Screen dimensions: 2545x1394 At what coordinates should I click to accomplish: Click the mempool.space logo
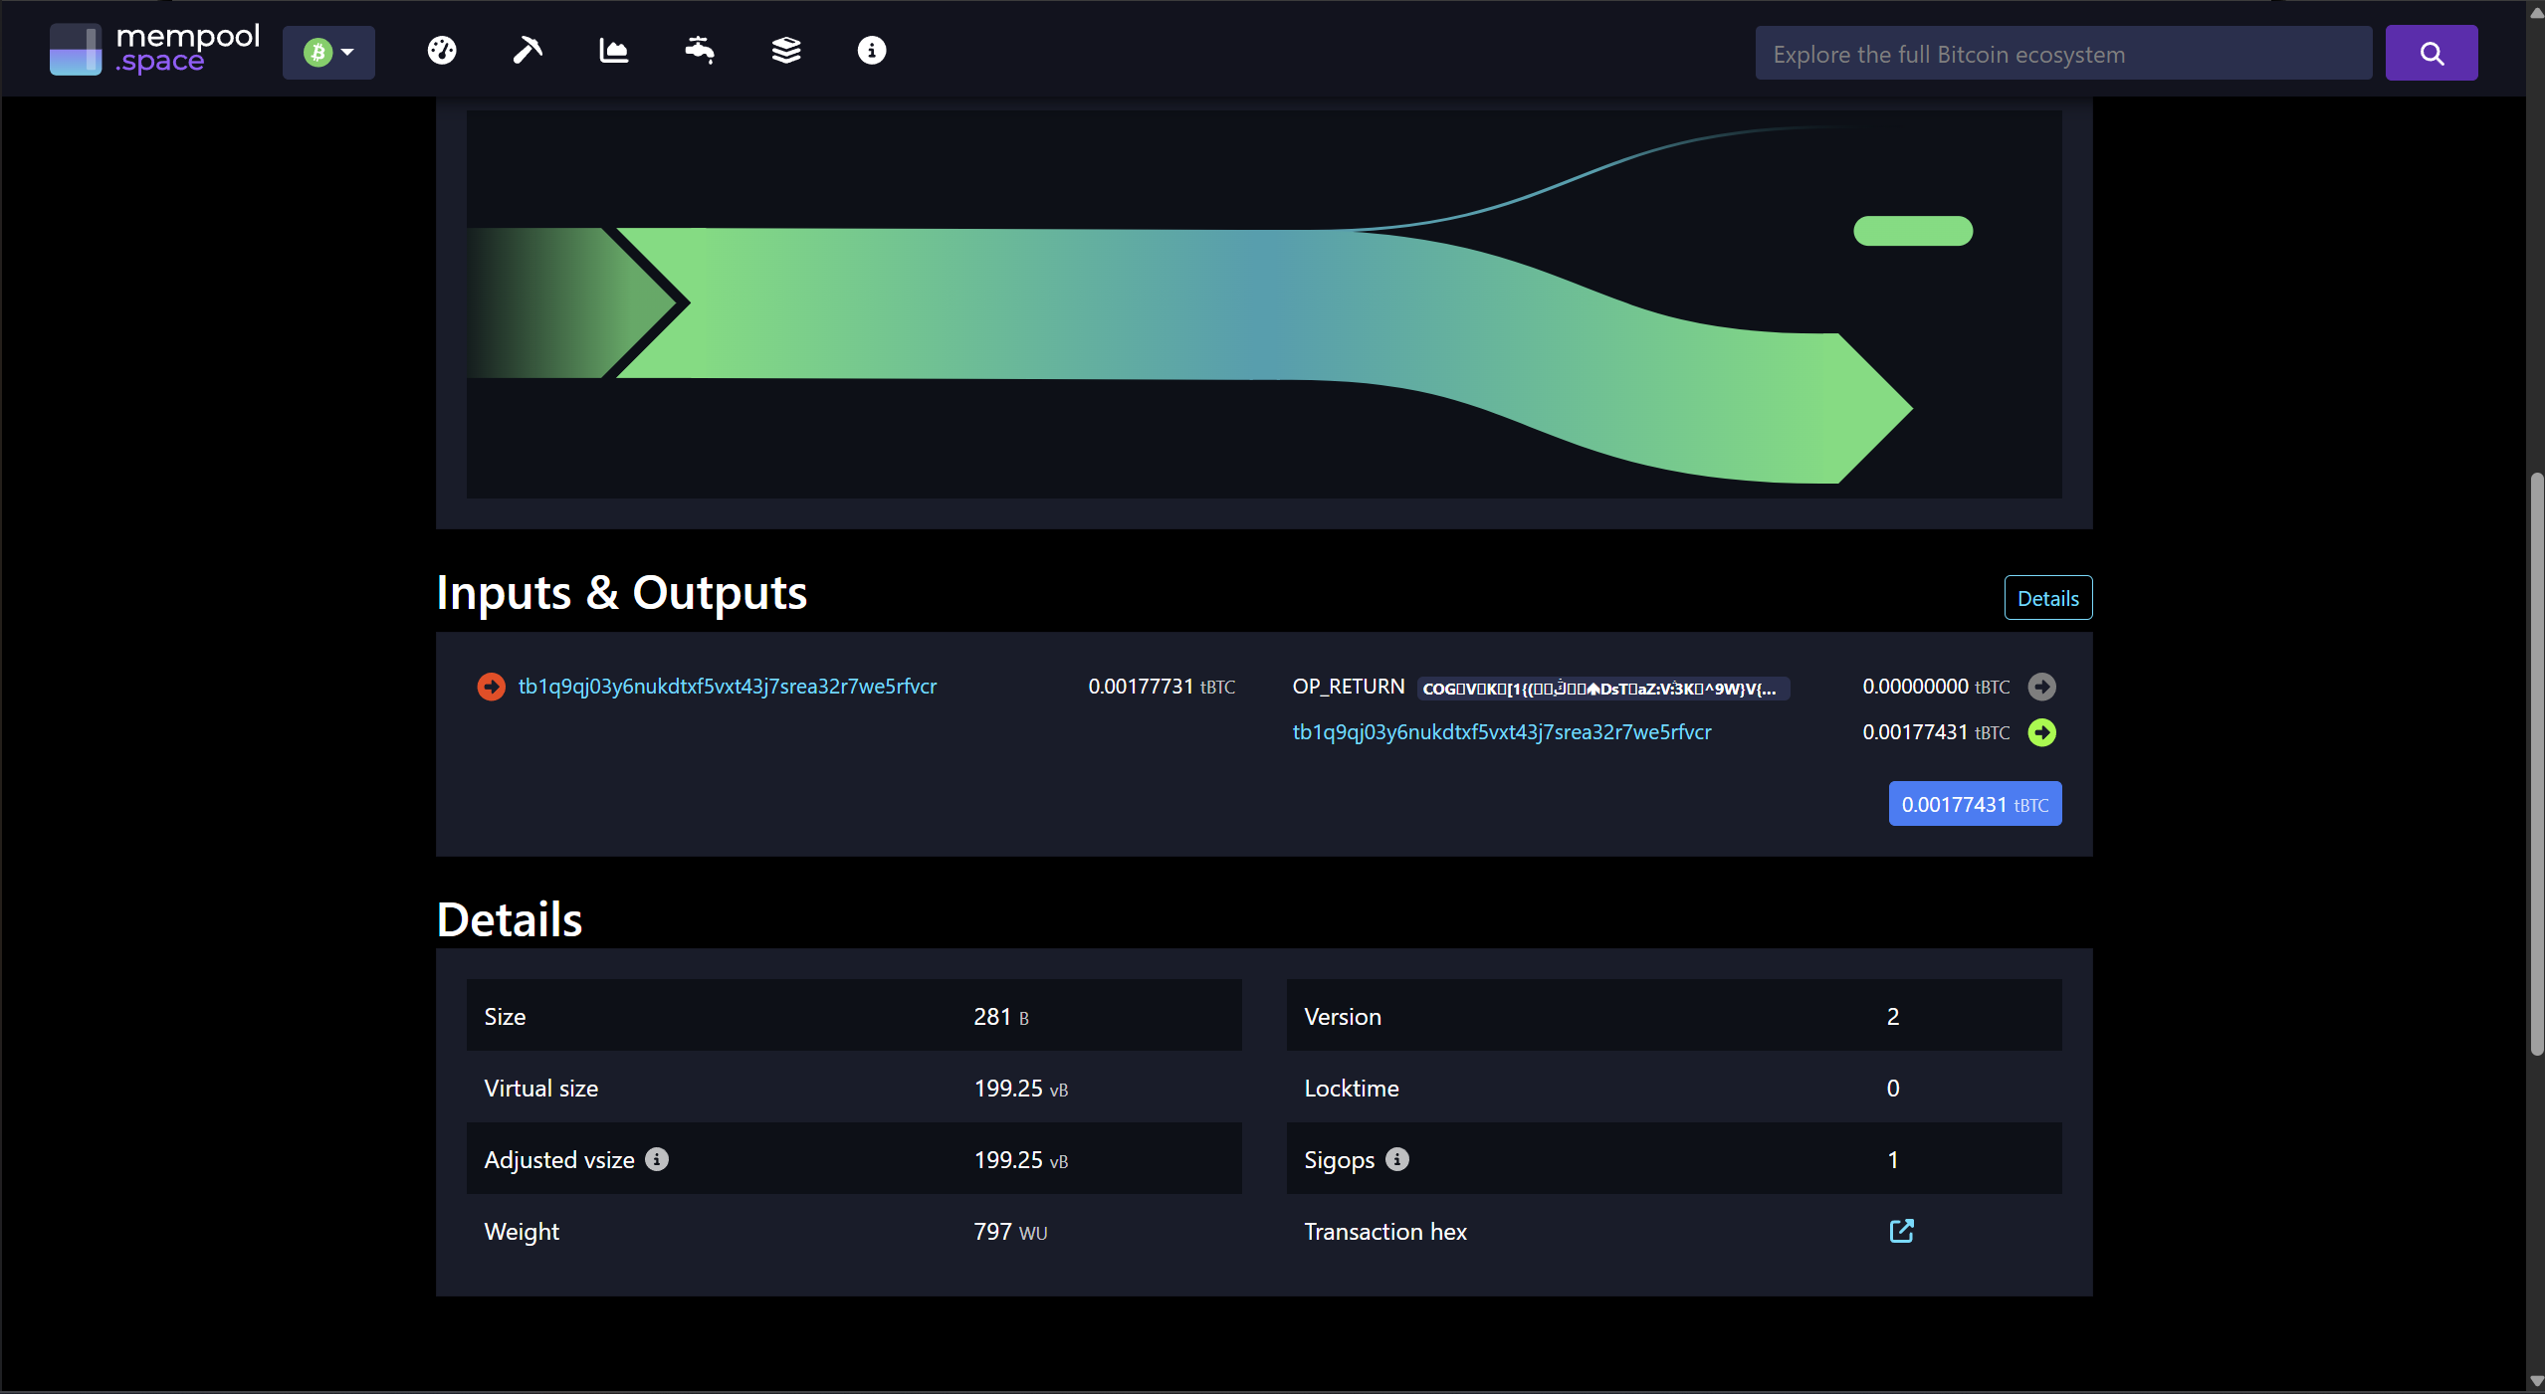[155, 50]
